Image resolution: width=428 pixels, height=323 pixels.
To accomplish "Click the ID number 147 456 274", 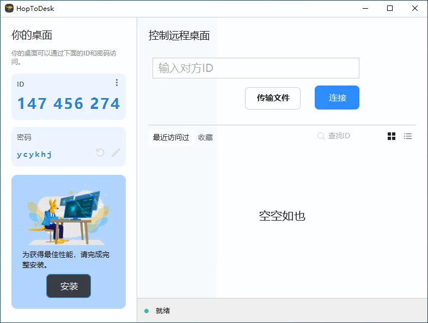I will click(x=69, y=103).
